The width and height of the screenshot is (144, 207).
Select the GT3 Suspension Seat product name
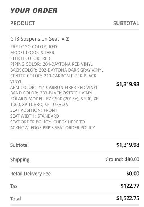coord(34,39)
